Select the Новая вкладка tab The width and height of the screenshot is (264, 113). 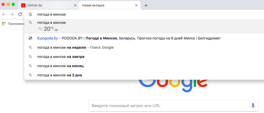pos(110,5)
